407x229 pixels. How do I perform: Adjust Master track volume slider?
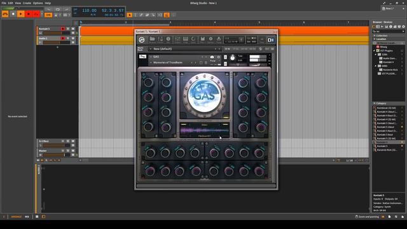(x=57, y=155)
